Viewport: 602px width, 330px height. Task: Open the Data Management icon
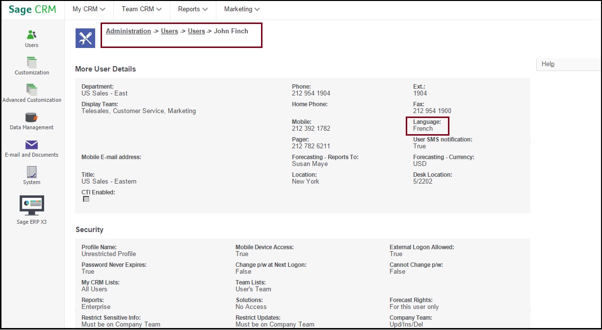pos(31,117)
